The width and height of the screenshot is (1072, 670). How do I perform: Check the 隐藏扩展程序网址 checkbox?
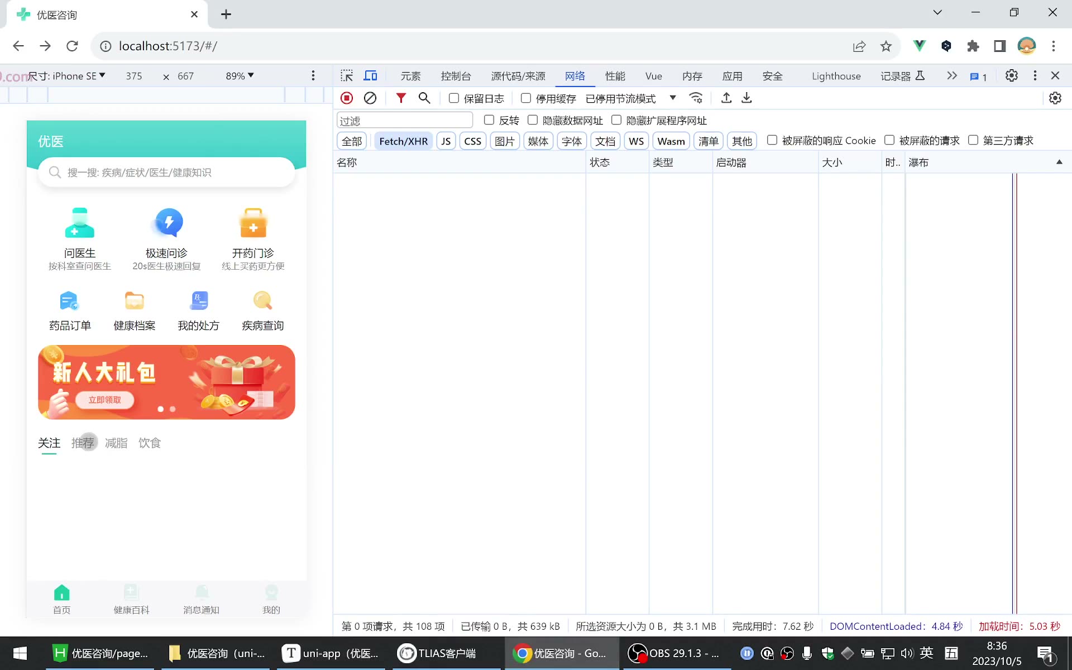tap(616, 120)
